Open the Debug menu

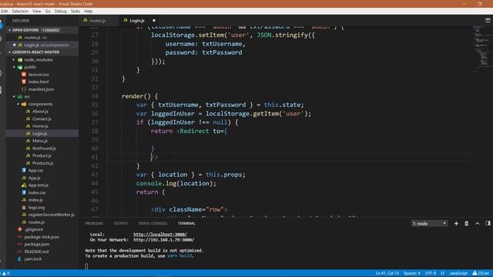[60, 11]
